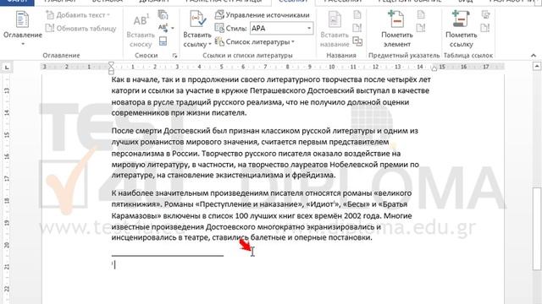Click the tab stop selector on the ruler

pyautogui.click(x=7, y=68)
